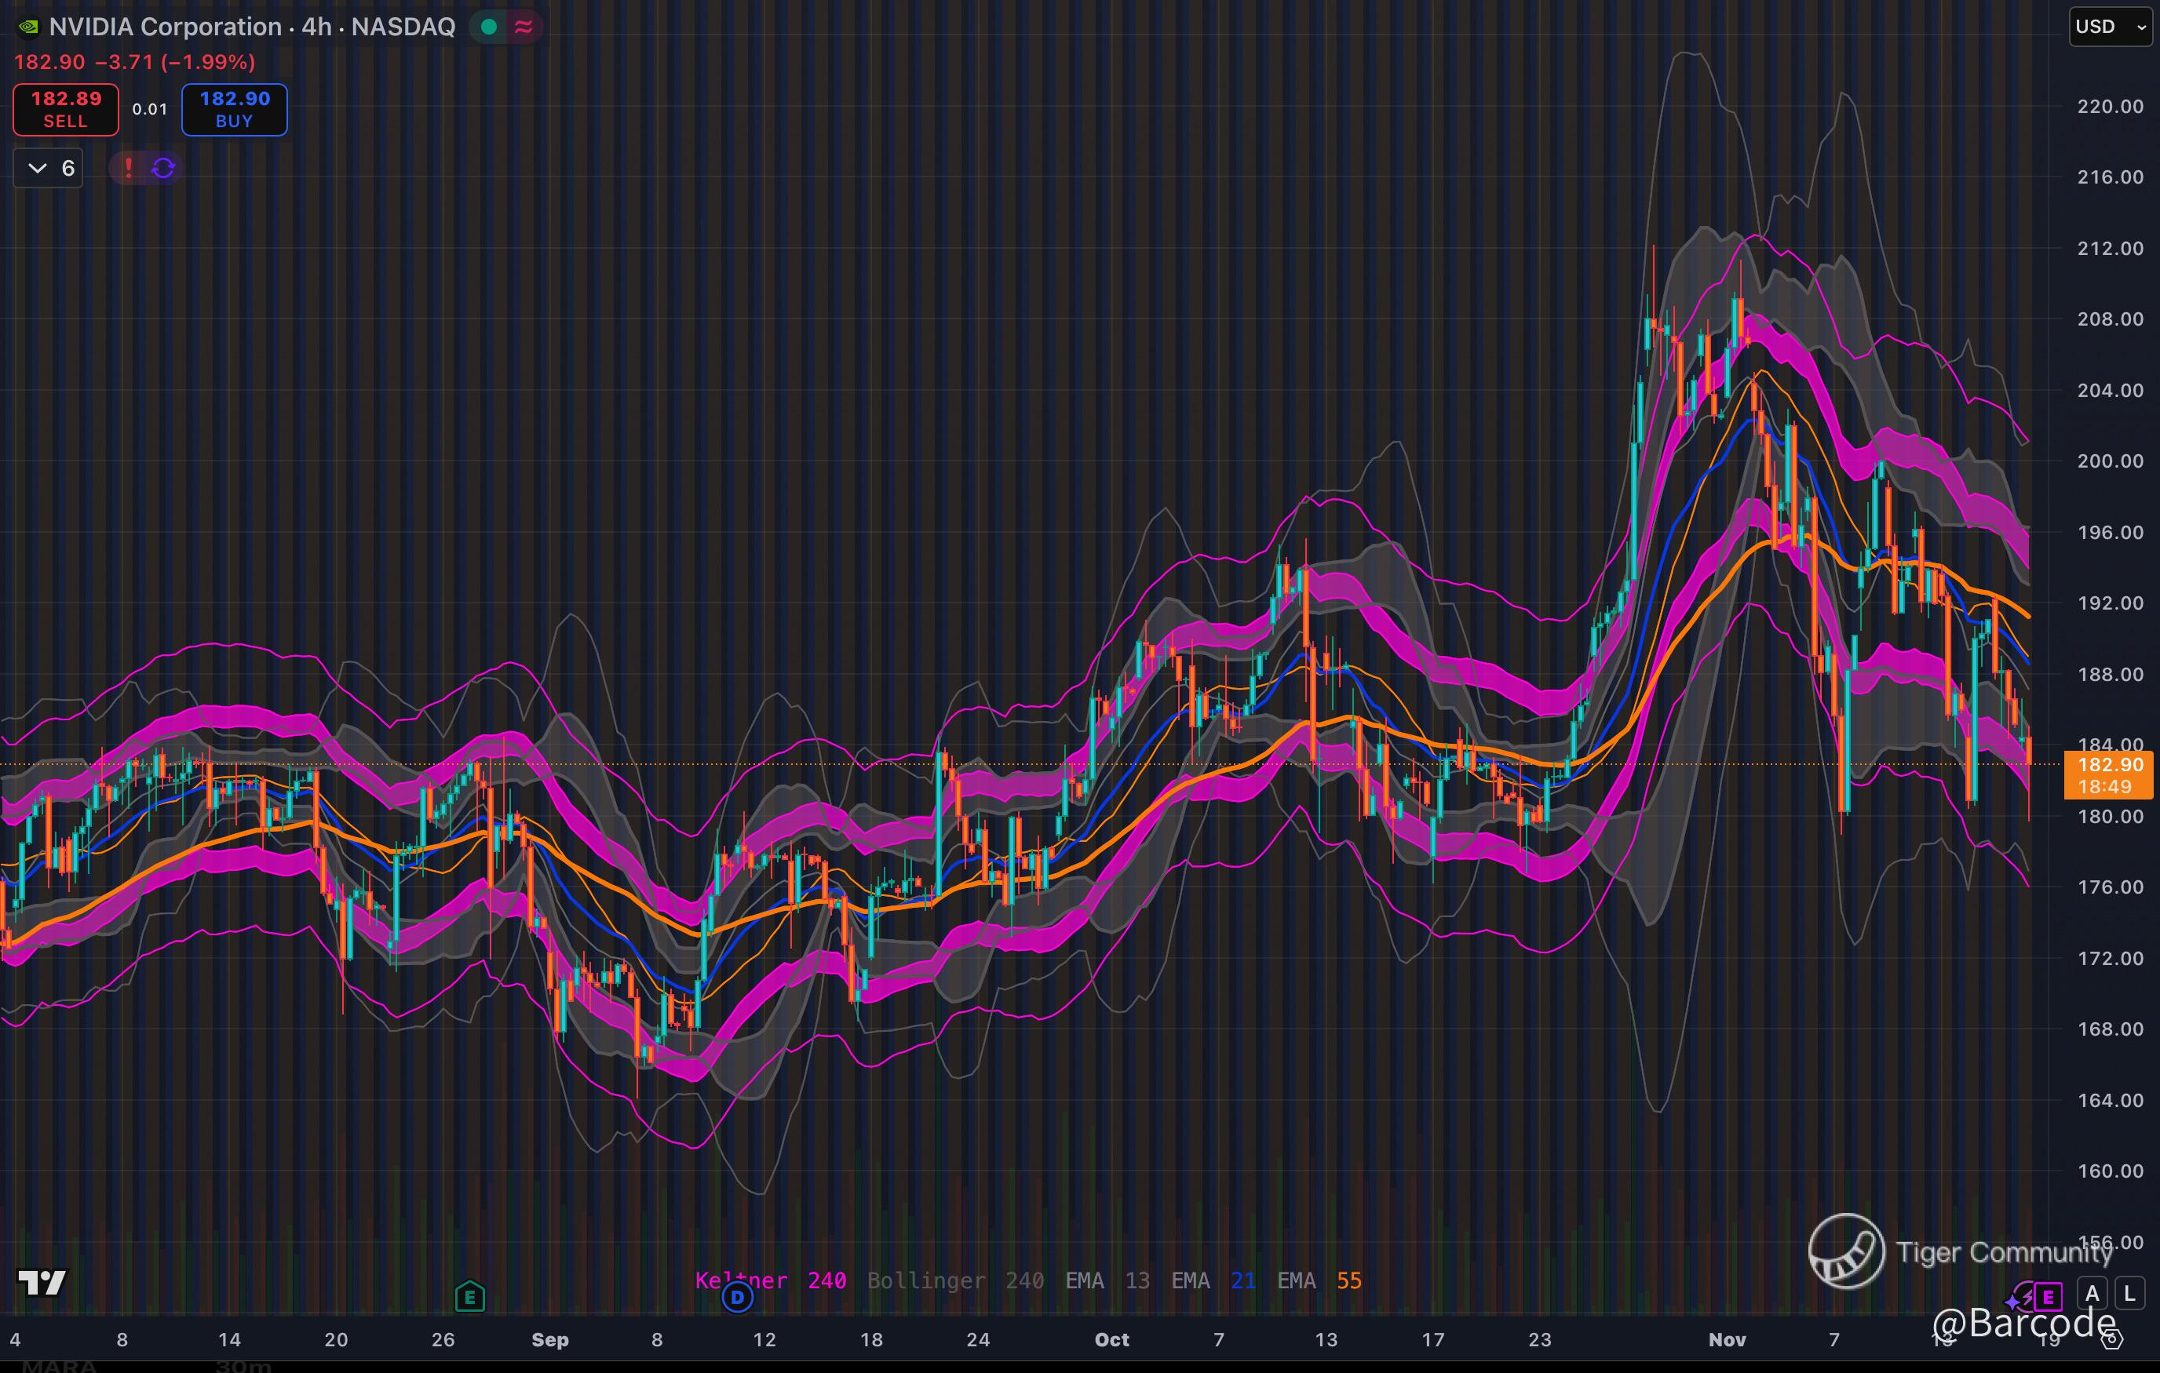The image size is (2160, 1373).
Task: Click the 182.89 SELL button
Action: point(65,109)
